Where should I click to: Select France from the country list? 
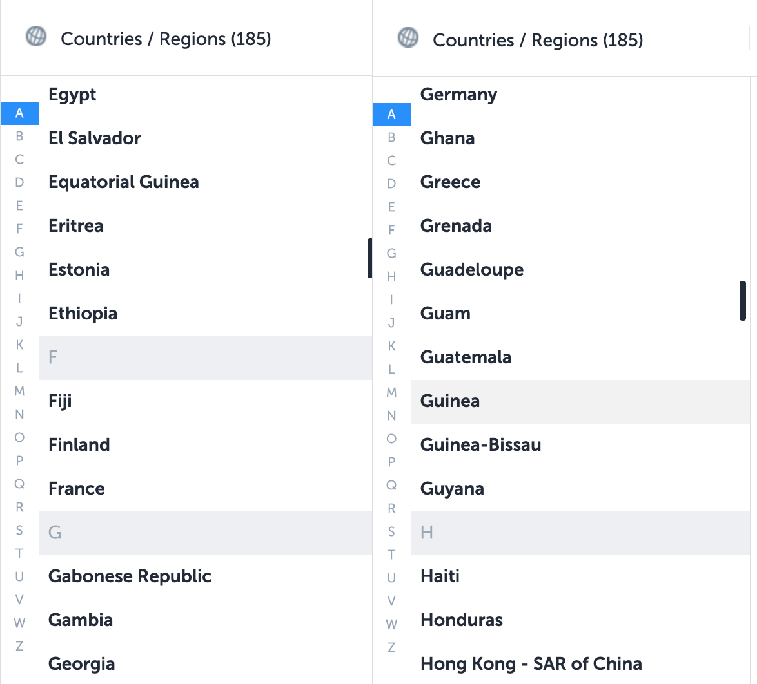pyautogui.click(x=76, y=488)
